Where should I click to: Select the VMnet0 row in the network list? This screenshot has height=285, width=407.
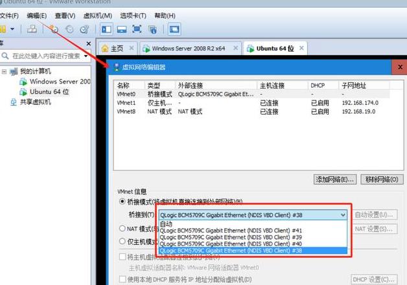point(251,94)
